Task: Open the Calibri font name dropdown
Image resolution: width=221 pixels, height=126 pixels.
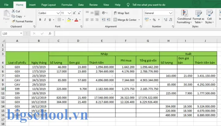Action: 58,13
